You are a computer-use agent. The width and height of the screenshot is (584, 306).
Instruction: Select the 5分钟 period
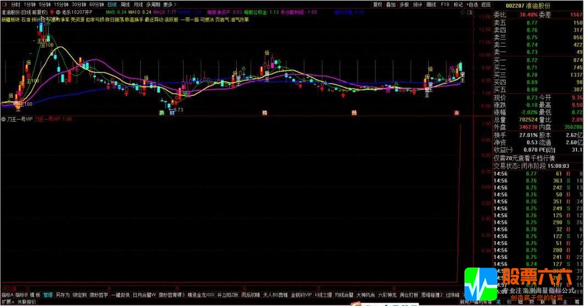point(45,5)
